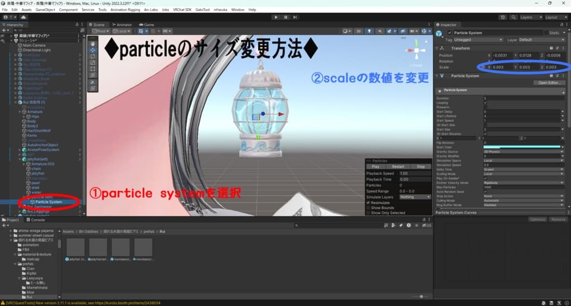Click the Start Color swatch
571x306 pixels.
click(522, 147)
